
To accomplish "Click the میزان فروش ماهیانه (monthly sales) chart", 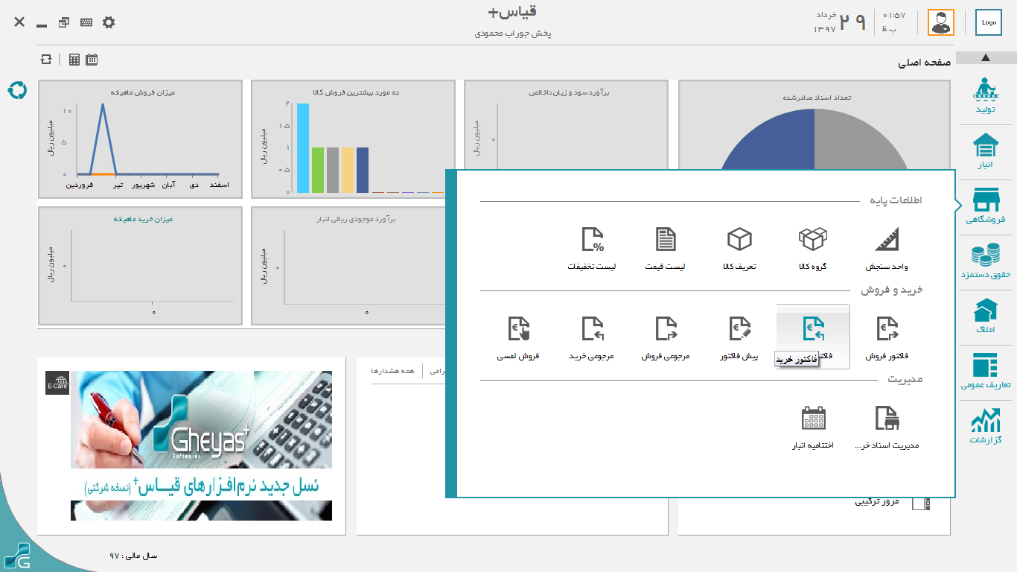I will (140, 140).
